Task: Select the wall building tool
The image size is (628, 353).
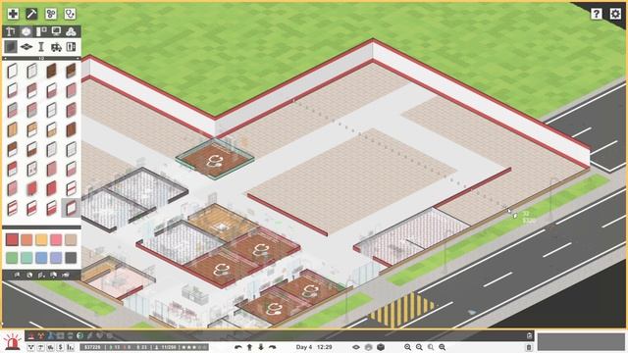Action: coord(11,47)
